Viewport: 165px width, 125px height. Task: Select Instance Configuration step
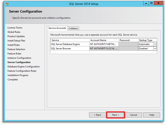click(x=19, y=58)
